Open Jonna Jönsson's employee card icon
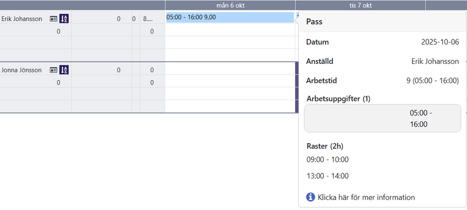 [x=53, y=70]
